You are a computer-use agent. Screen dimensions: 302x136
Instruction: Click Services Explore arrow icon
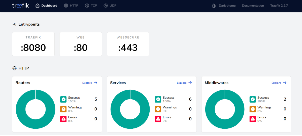pyautogui.click(x=190, y=83)
